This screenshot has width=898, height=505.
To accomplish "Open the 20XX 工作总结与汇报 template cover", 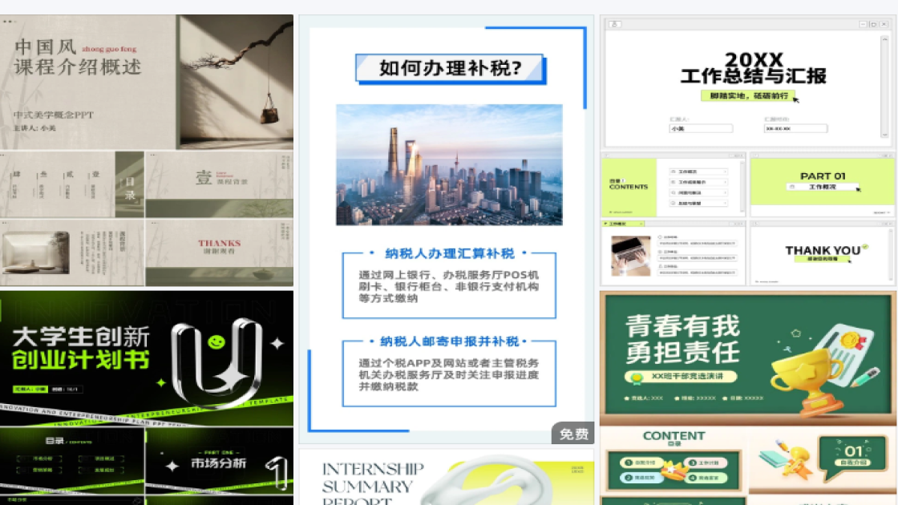I will tap(747, 83).
